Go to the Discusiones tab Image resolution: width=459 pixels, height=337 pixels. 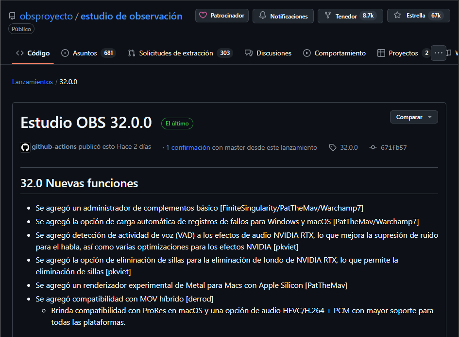(268, 53)
